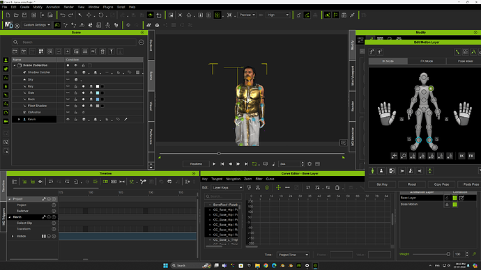Viewport: 481px width, 270px height.
Task: Collapse the Scene Collection tree node
Action: tap(15, 65)
